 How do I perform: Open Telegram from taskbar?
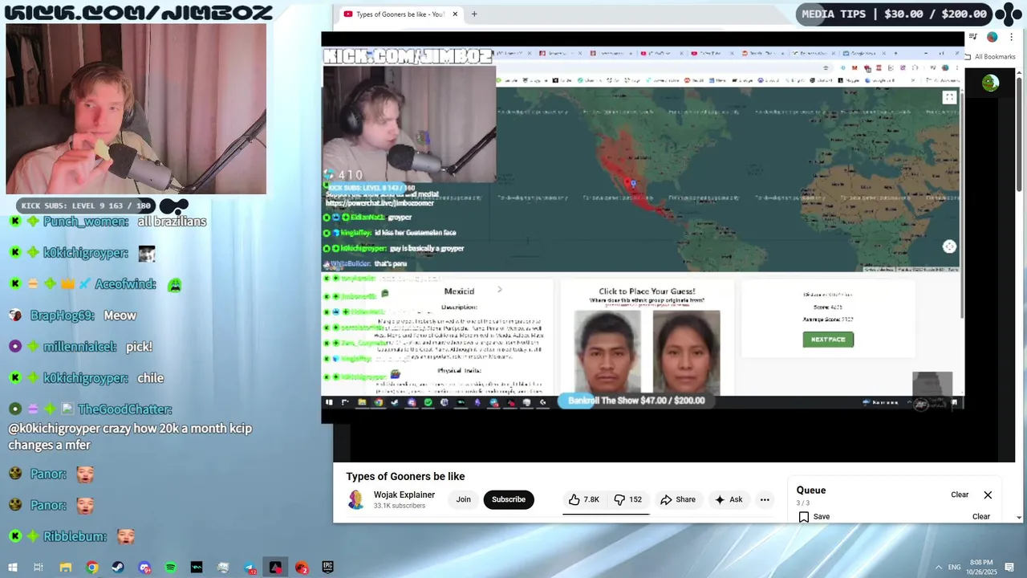point(250,568)
